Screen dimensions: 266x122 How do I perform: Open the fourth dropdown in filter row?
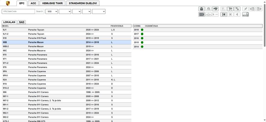87,11
